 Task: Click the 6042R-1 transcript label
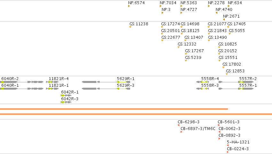pyautogui.click(x=70, y=92)
